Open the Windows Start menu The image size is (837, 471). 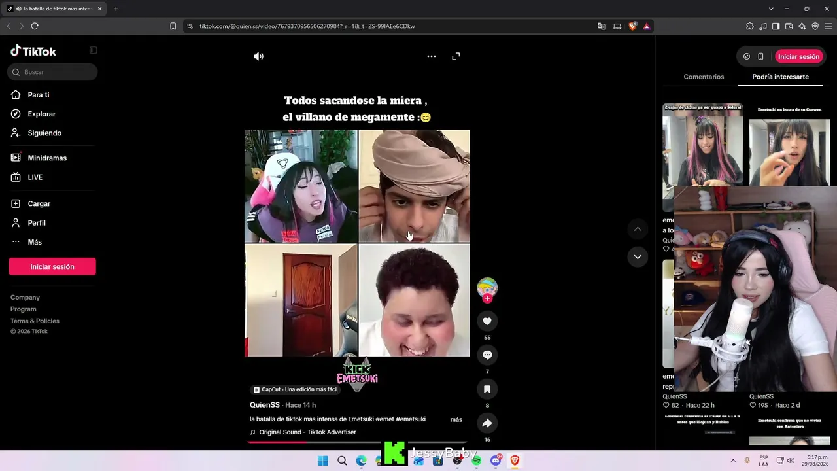[x=322, y=461]
